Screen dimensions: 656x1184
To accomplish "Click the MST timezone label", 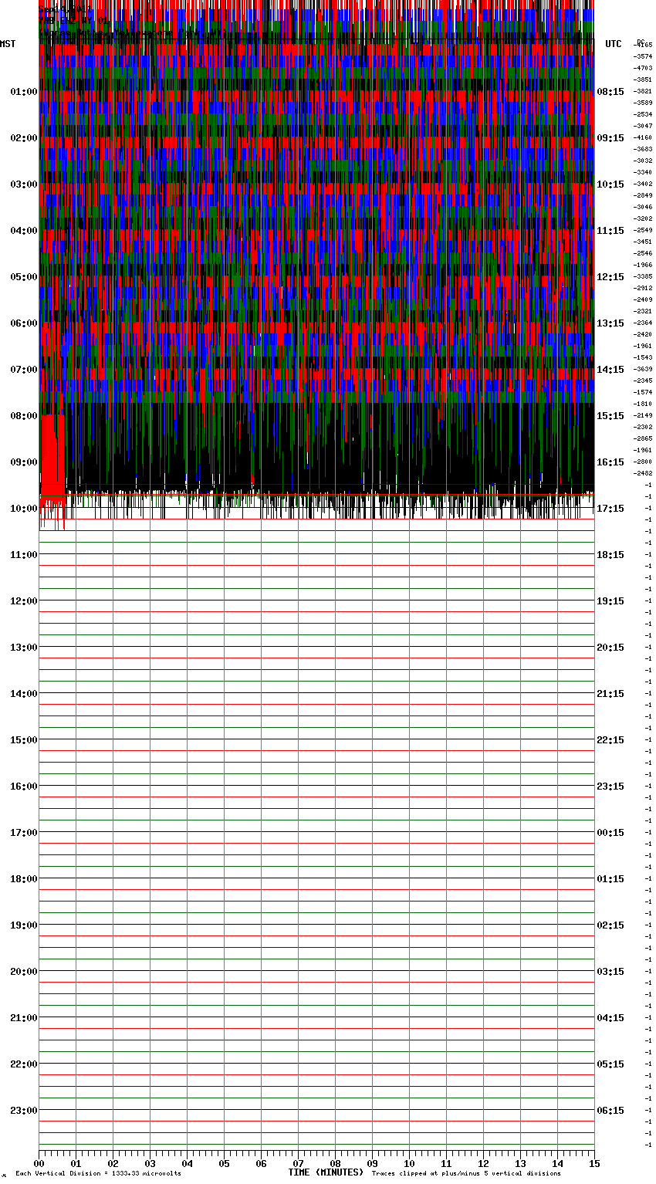I will point(8,45).
